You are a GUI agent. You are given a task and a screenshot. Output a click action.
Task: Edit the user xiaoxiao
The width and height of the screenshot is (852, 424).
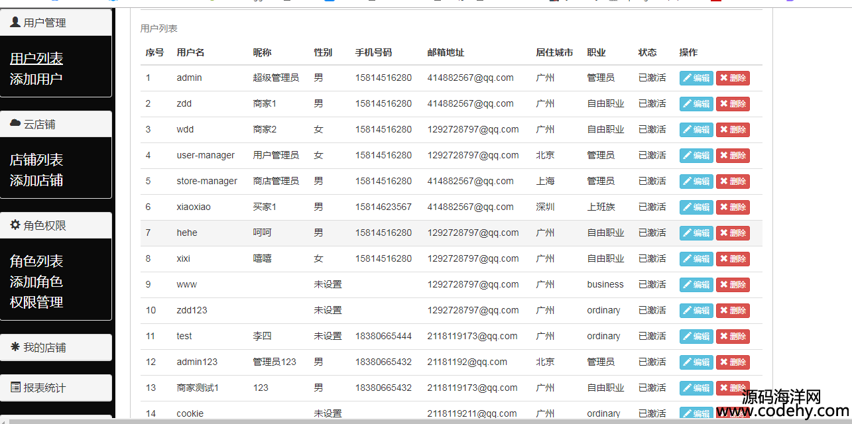click(696, 207)
